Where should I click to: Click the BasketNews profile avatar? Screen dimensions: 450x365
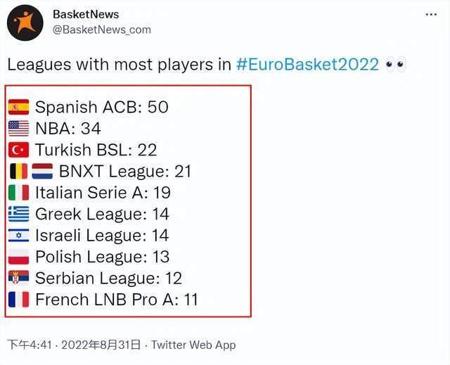pyautogui.click(x=25, y=23)
